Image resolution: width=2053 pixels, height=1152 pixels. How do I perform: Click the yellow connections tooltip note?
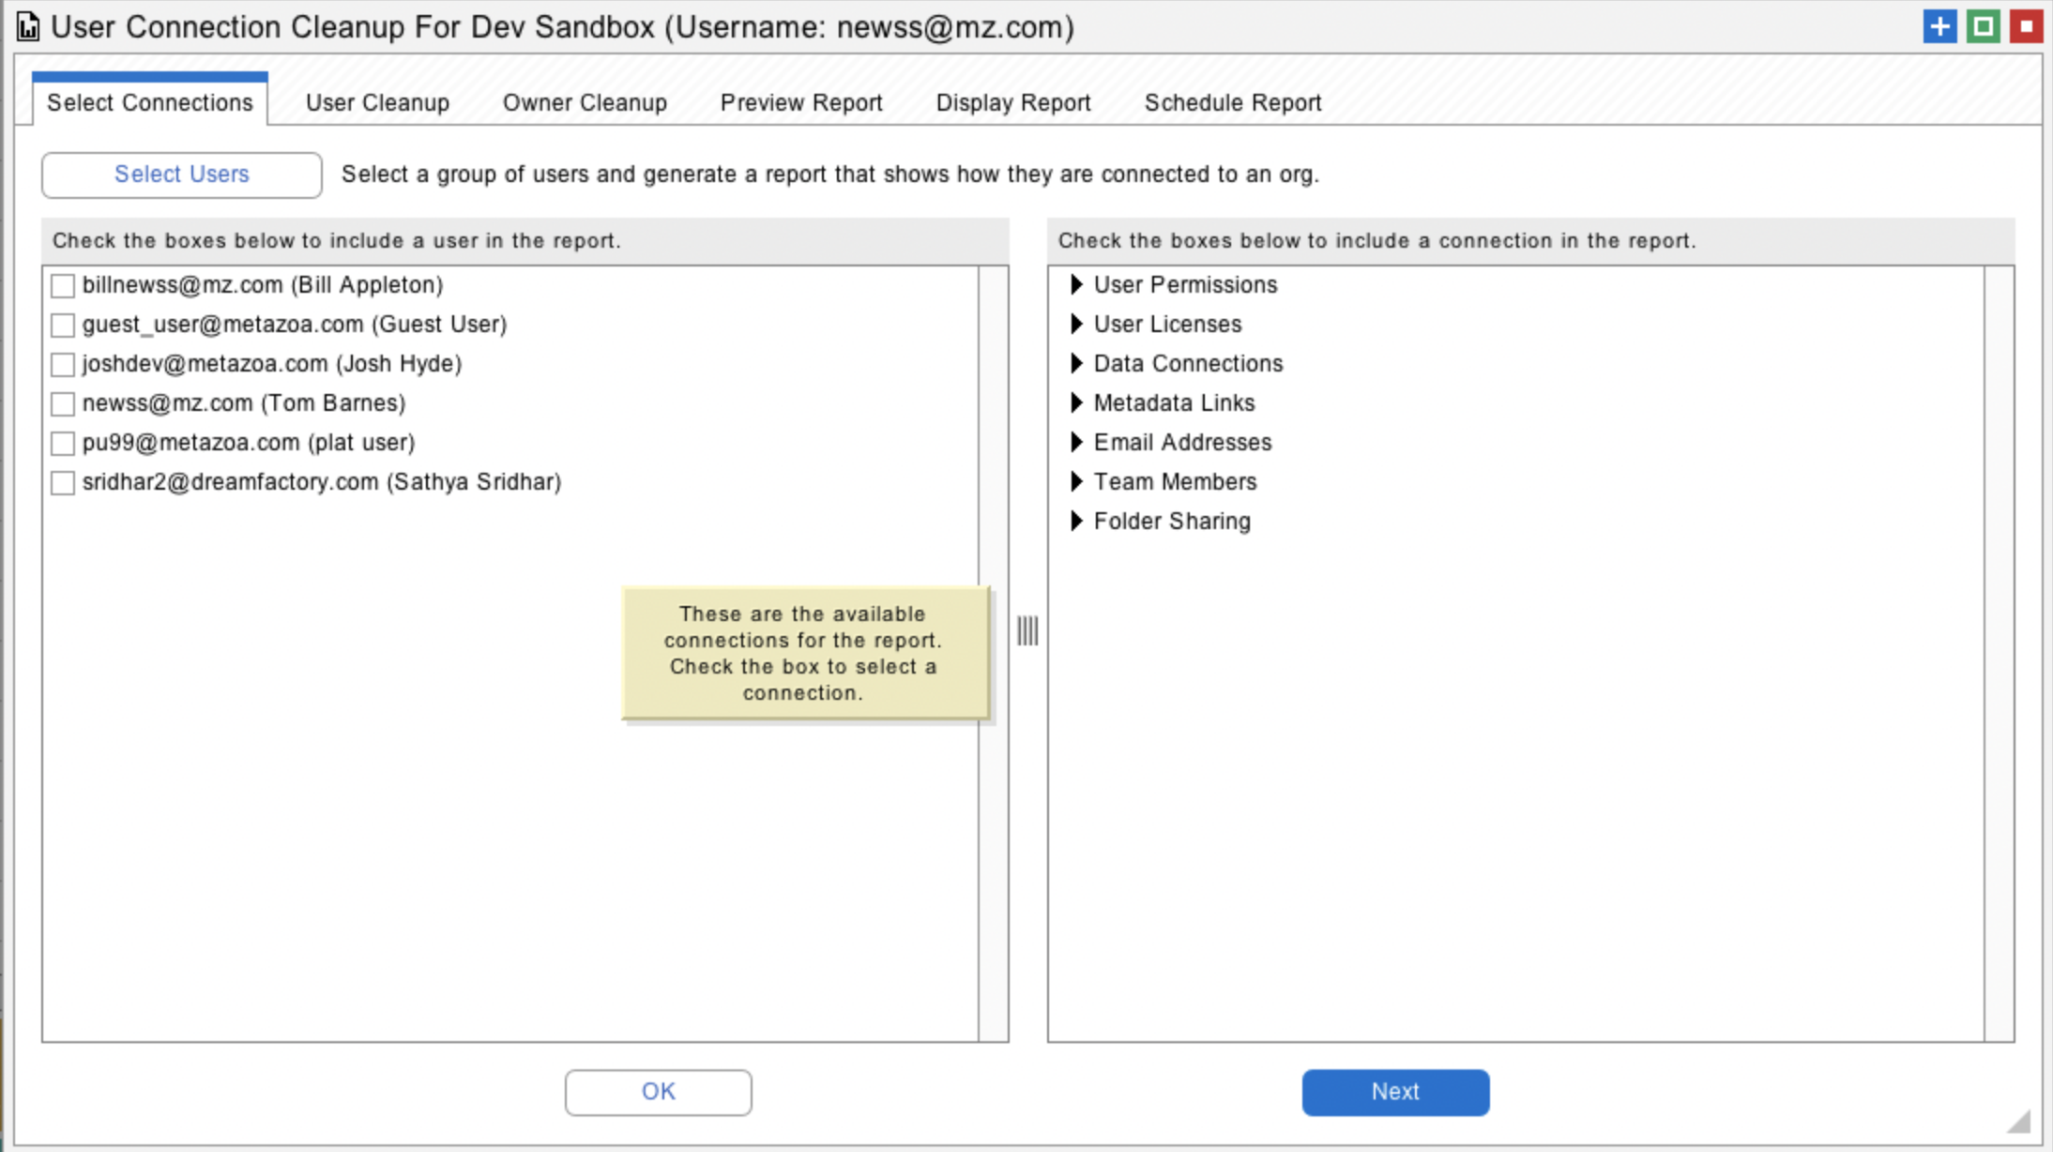(x=804, y=653)
